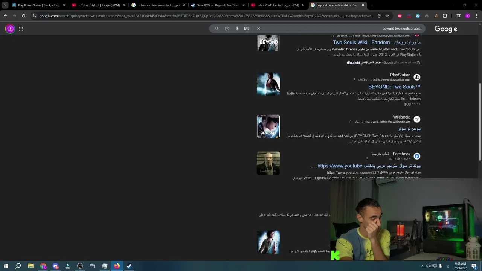Click the Wikipedia site favicon

[x=417, y=119]
